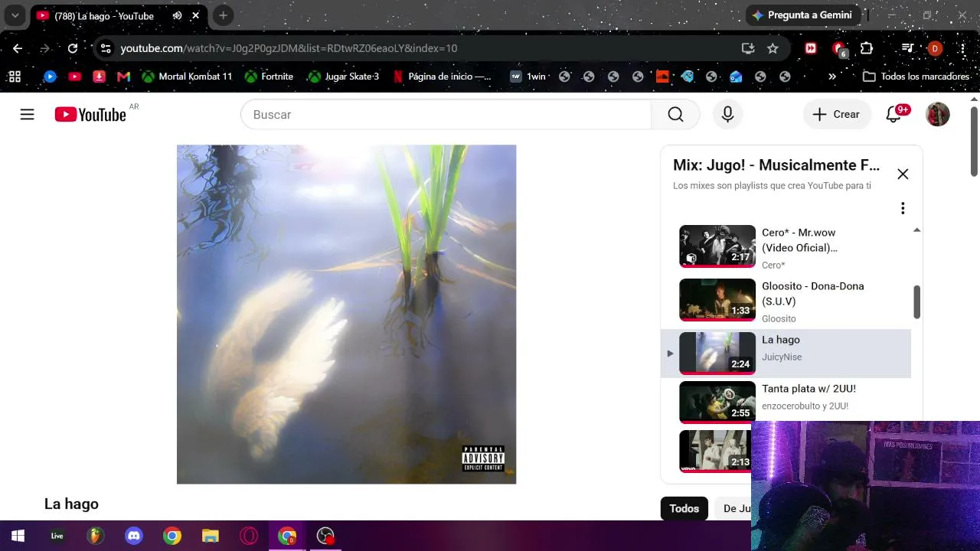
Task: Open the Mortal Kombat 11 bookmark
Action: [187, 77]
